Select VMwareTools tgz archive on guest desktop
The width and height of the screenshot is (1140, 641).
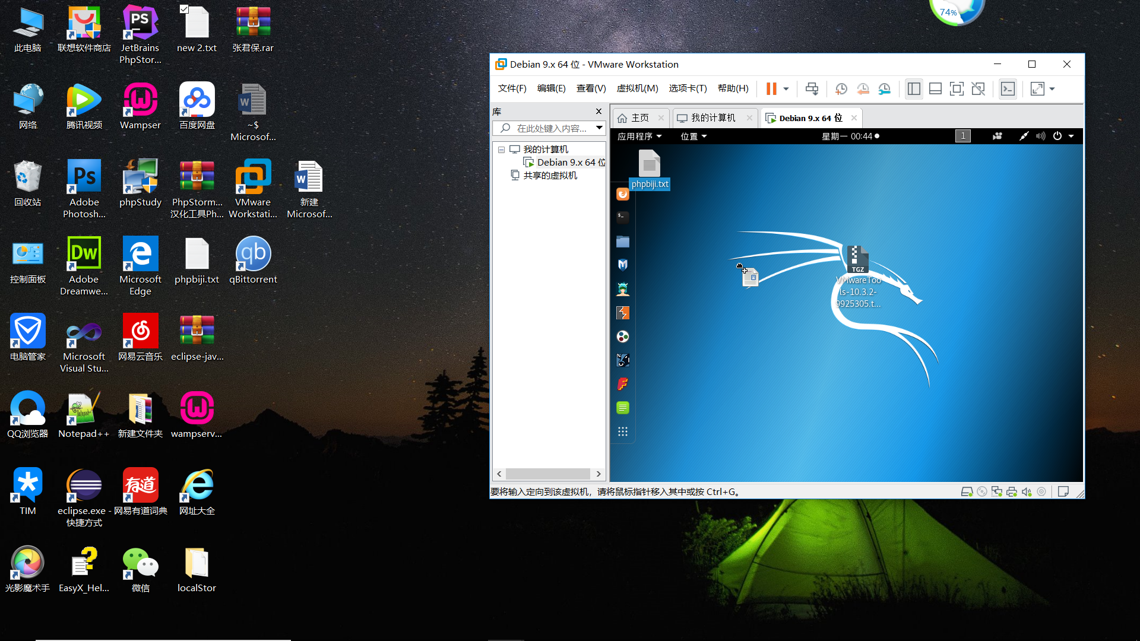tap(858, 277)
